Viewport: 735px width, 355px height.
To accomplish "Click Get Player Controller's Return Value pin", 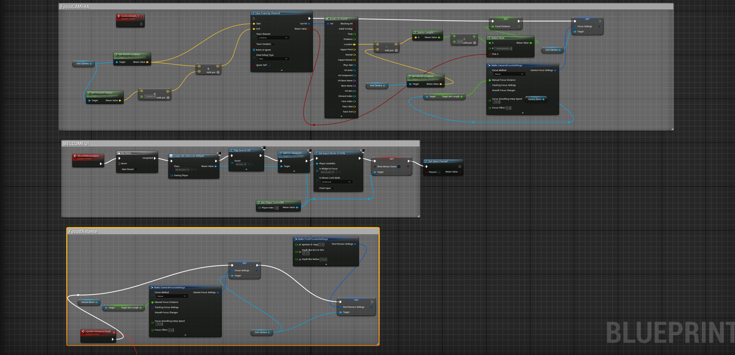I will coord(297,208).
